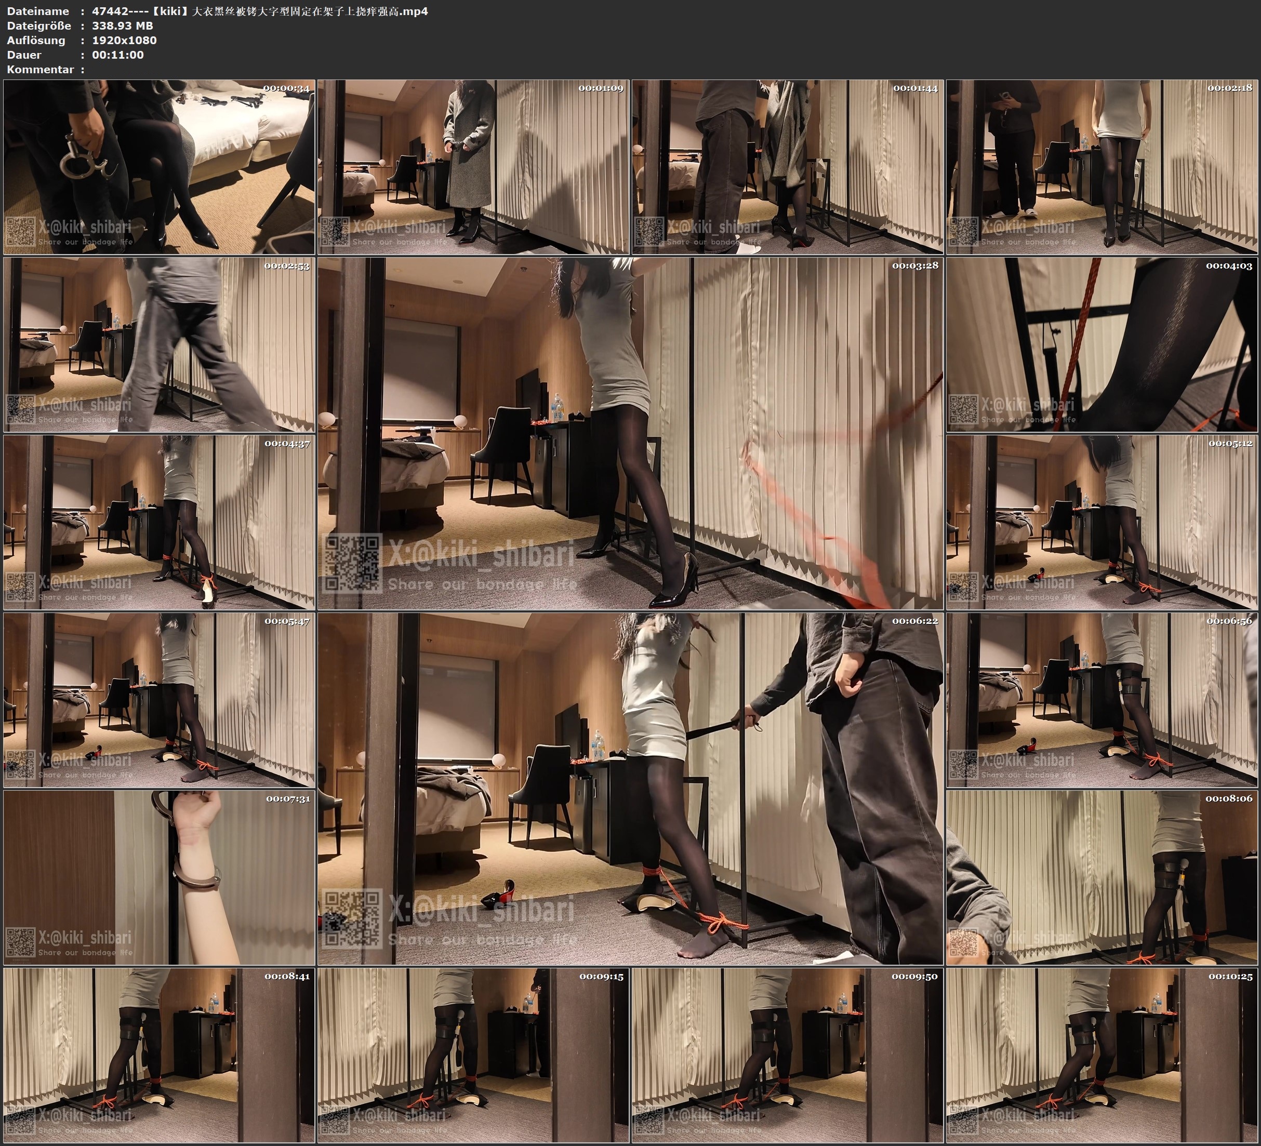Click the last thumbnail at 00:10:25

click(1102, 1055)
